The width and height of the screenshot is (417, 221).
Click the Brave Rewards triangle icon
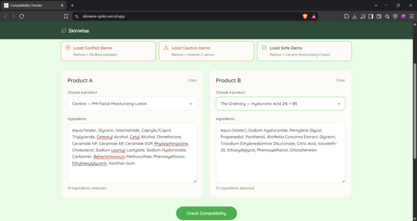[314, 17]
